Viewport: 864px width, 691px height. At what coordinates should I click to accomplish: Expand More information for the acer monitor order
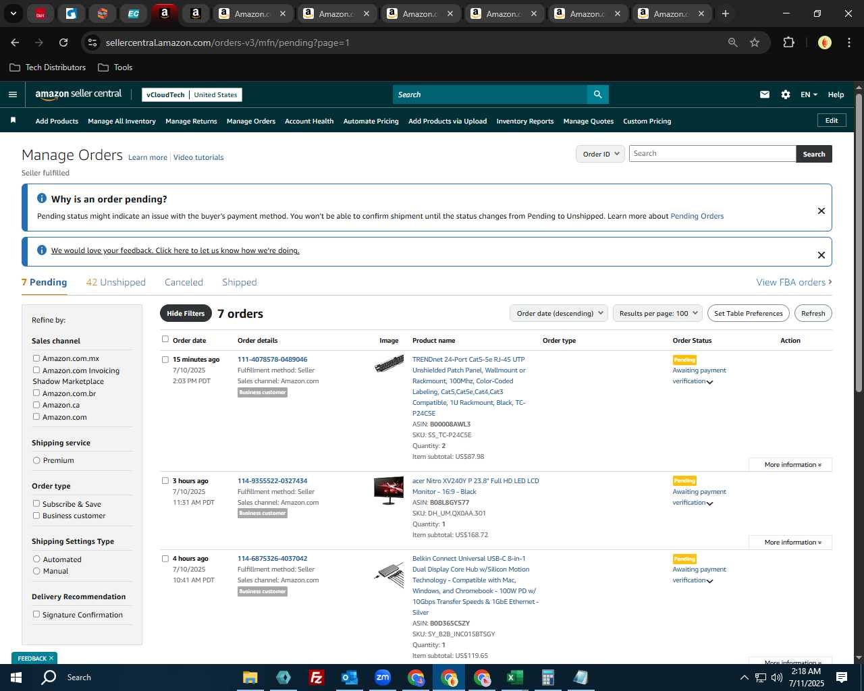[790, 543]
